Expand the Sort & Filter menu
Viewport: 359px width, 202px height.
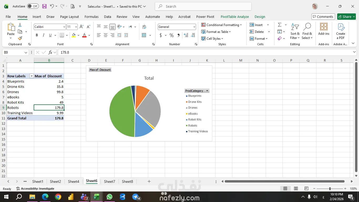pyautogui.click(x=295, y=31)
